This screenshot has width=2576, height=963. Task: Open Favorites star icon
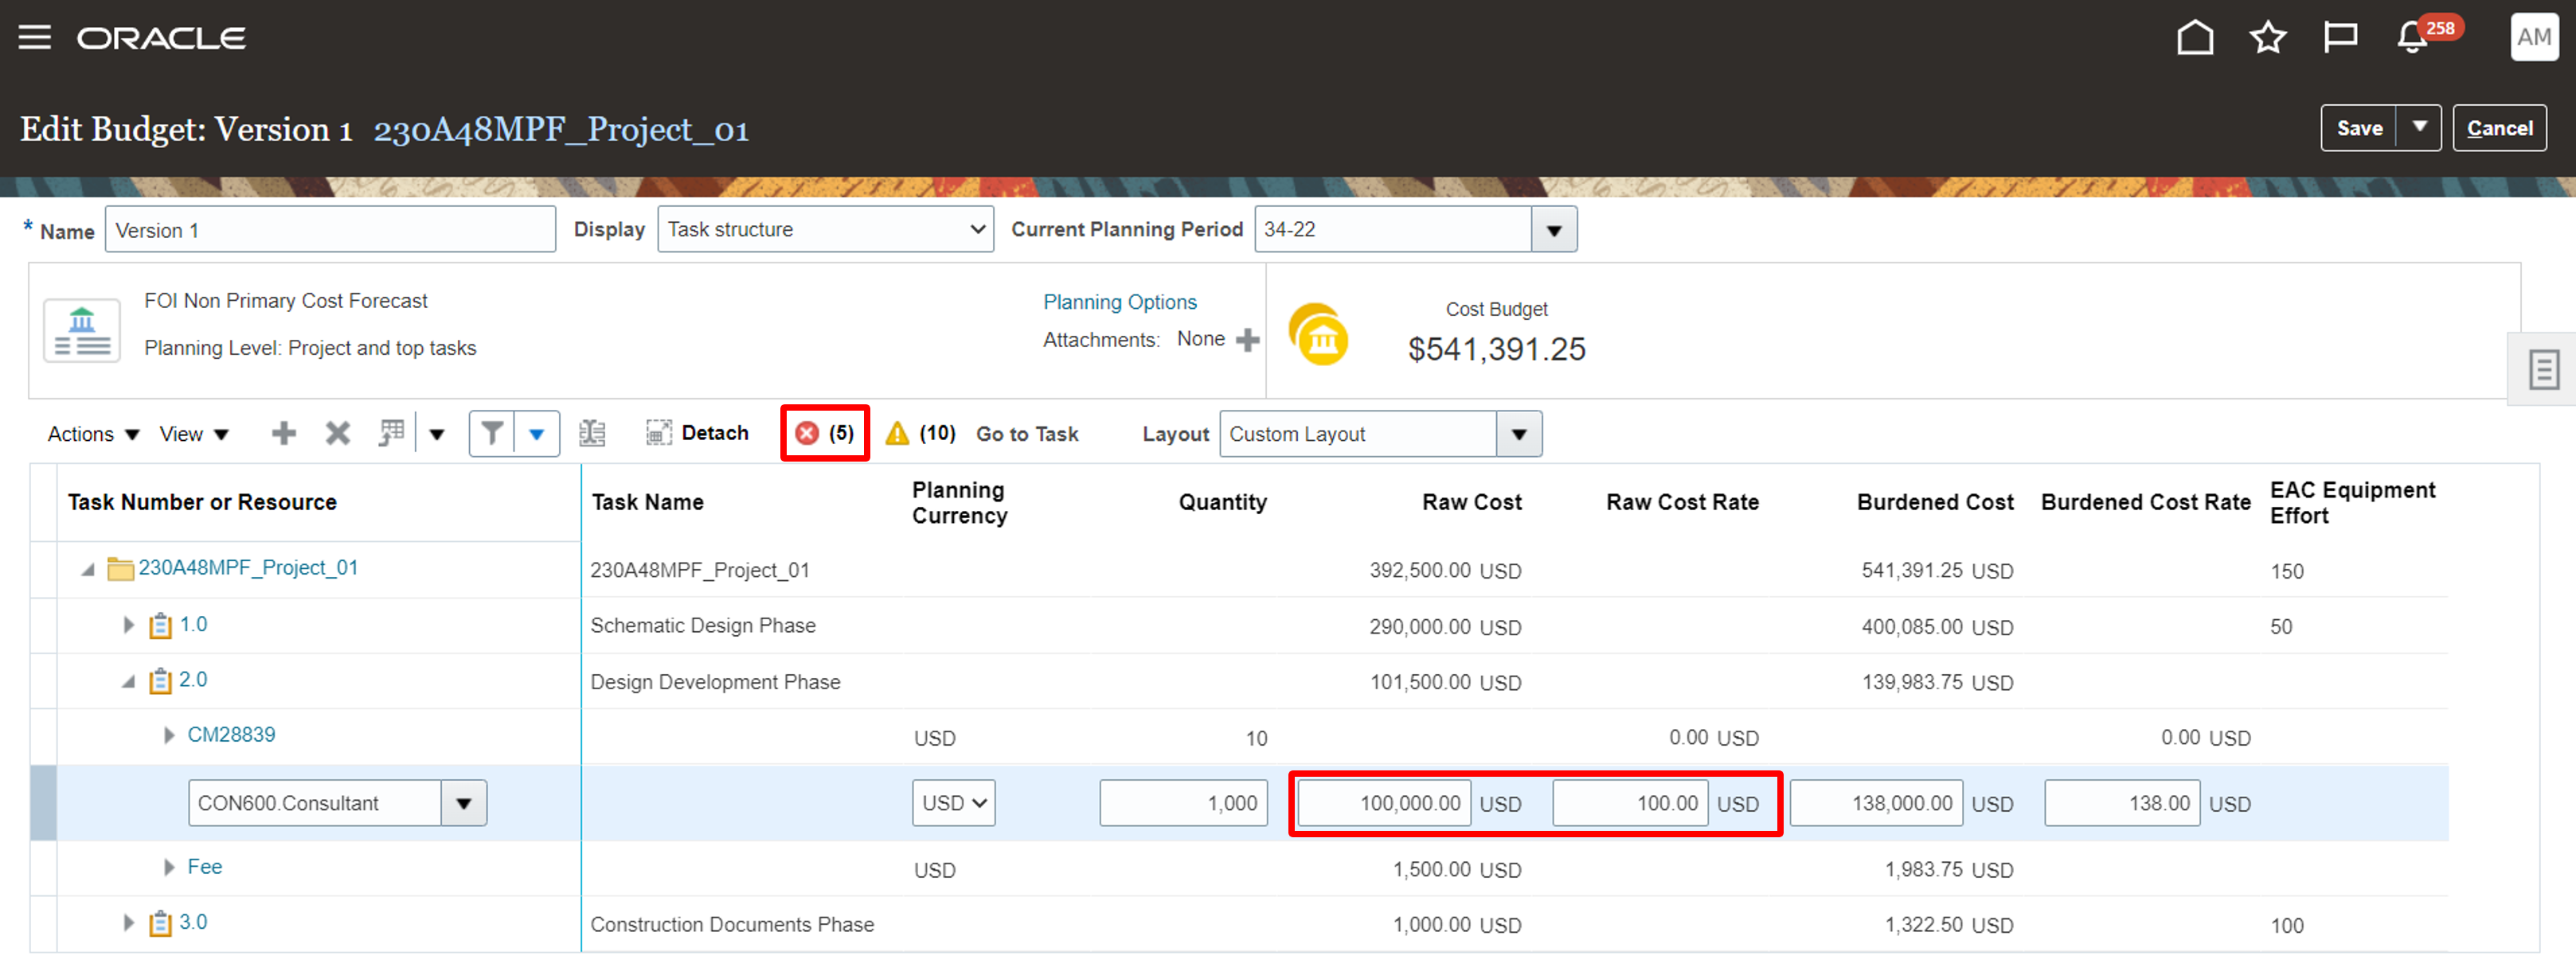pyautogui.click(x=2268, y=38)
